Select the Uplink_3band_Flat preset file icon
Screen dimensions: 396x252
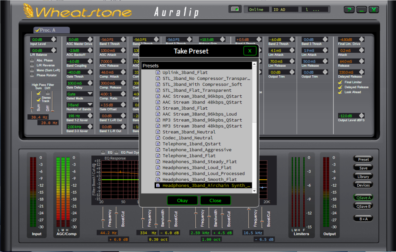[158, 73]
